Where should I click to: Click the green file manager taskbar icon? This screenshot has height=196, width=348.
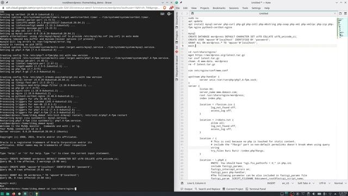click(8, 194)
